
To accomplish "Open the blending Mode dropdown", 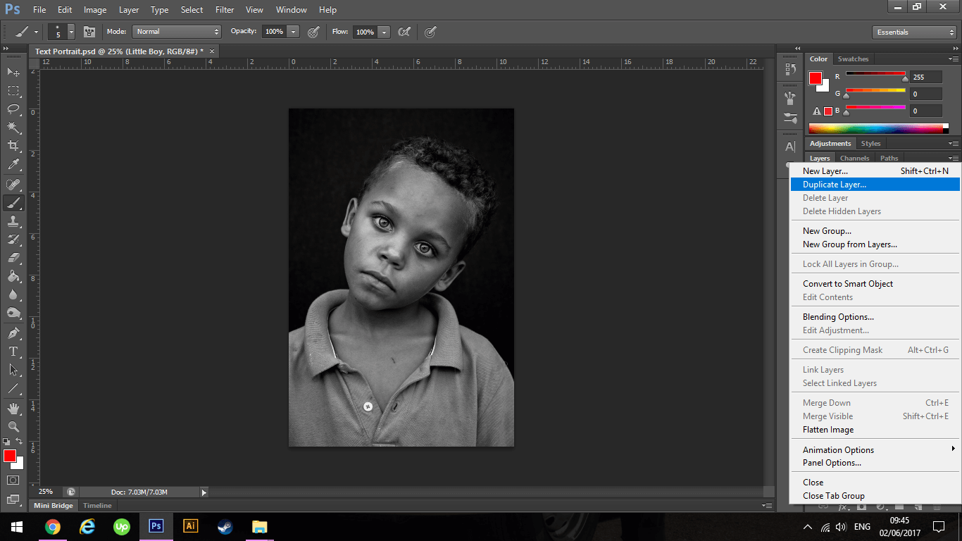I will coord(177,32).
